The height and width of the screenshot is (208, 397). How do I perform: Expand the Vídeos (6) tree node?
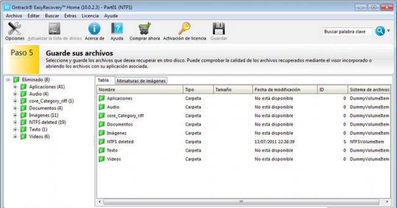tap(15, 136)
